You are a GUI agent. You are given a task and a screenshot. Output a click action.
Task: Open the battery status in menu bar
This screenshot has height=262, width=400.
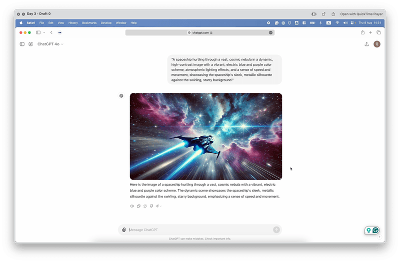click(x=312, y=23)
